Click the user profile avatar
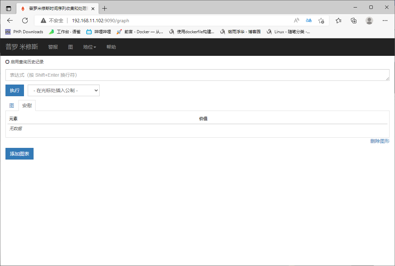Image resolution: width=395 pixels, height=266 pixels. point(369,21)
